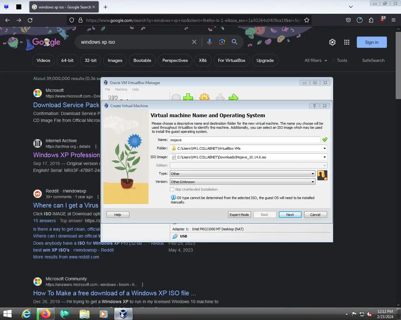Switch to Firefox in taskbar
Viewport: 401px width, 320px height.
45,314
